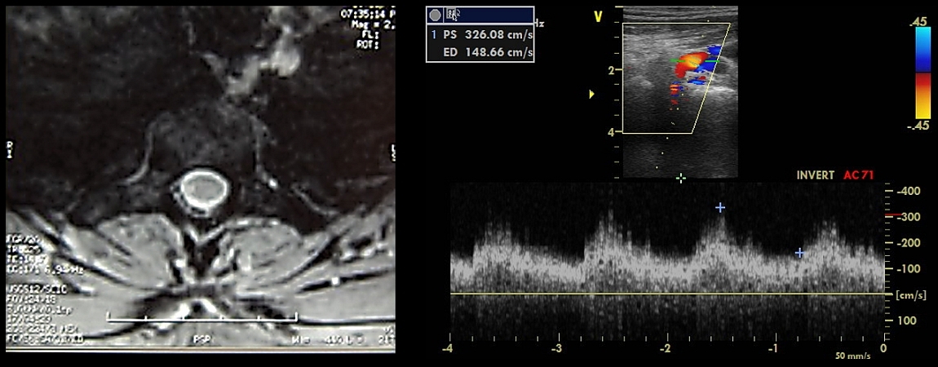Image resolution: width=938 pixels, height=367 pixels.
Task: Click the green crosshair cursor below ultrasound image
Action: 680,178
